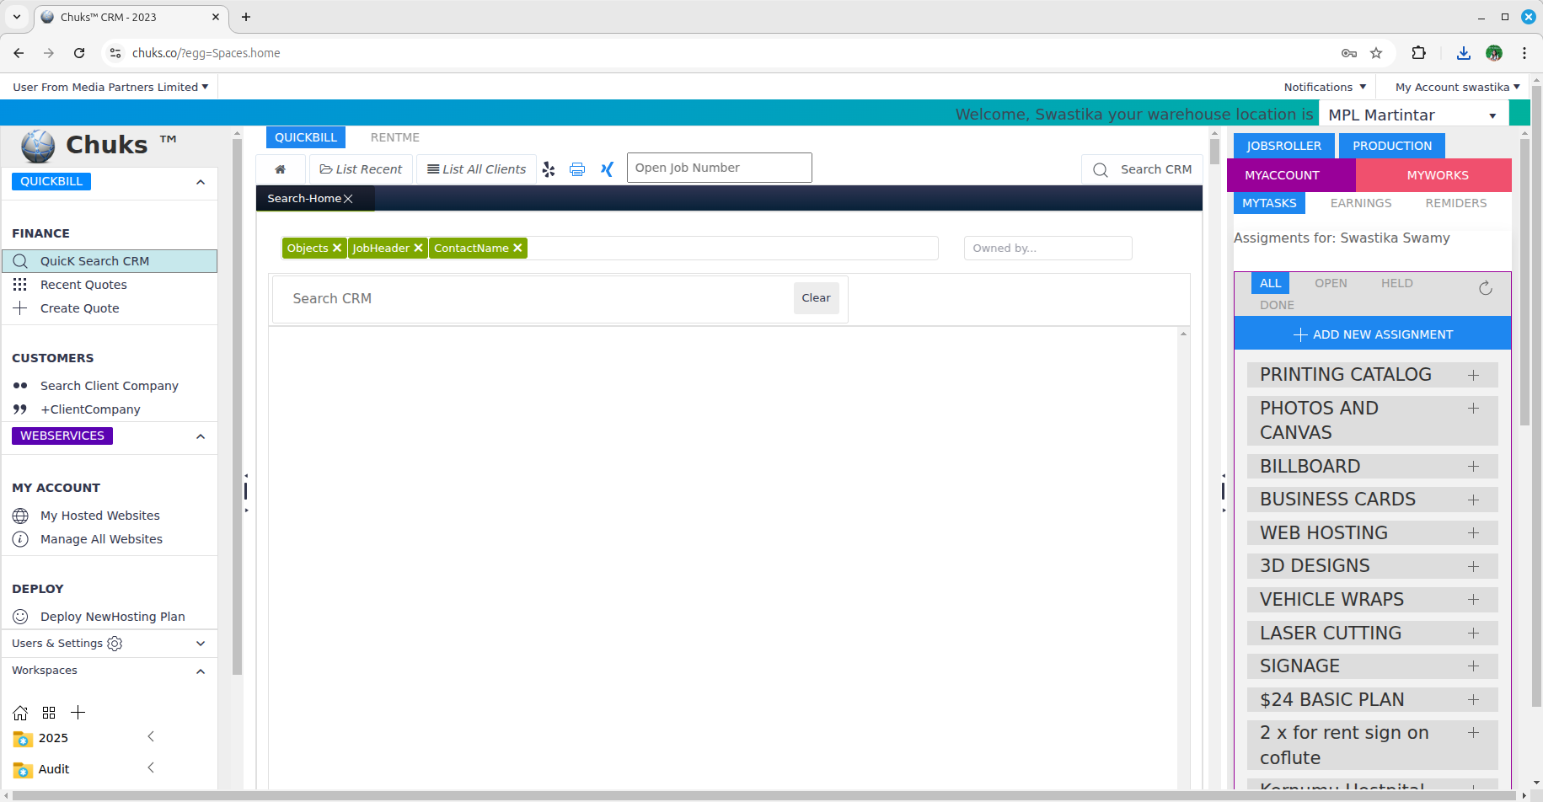Expand the Audit workspace folder arrow
1543x802 pixels.
click(151, 768)
